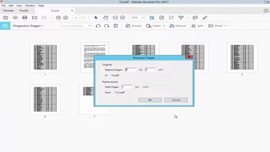The height and width of the screenshot is (152, 270).
Task: Print the document using printer icon
Action: tap(25, 18)
